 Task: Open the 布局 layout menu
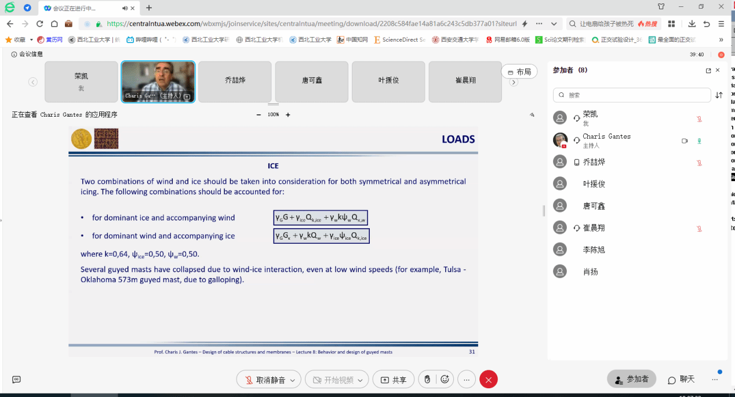[x=519, y=72]
